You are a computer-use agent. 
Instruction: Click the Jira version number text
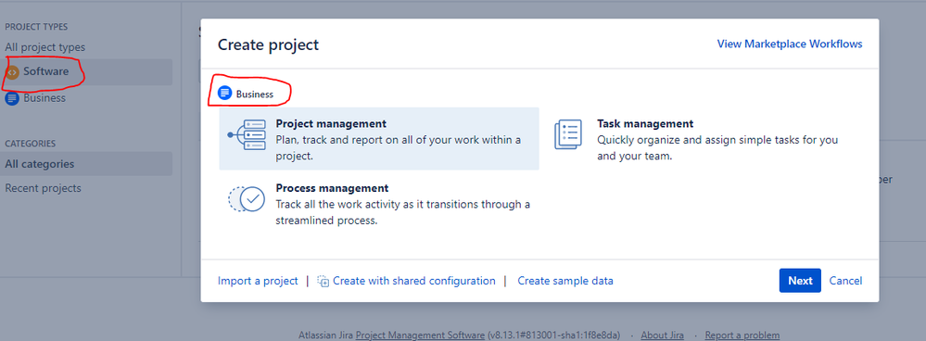pyautogui.click(x=553, y=335)
